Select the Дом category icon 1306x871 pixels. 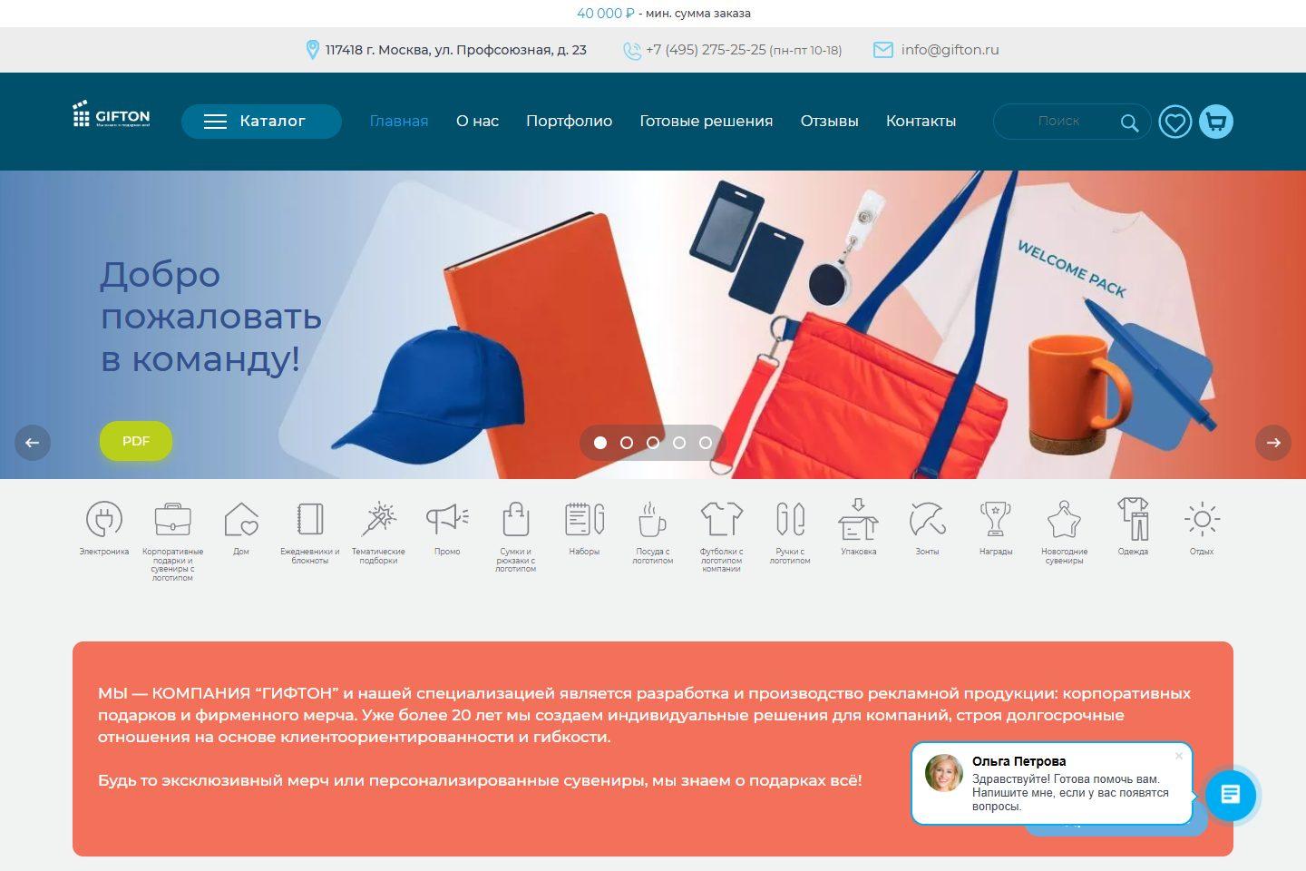241,520
